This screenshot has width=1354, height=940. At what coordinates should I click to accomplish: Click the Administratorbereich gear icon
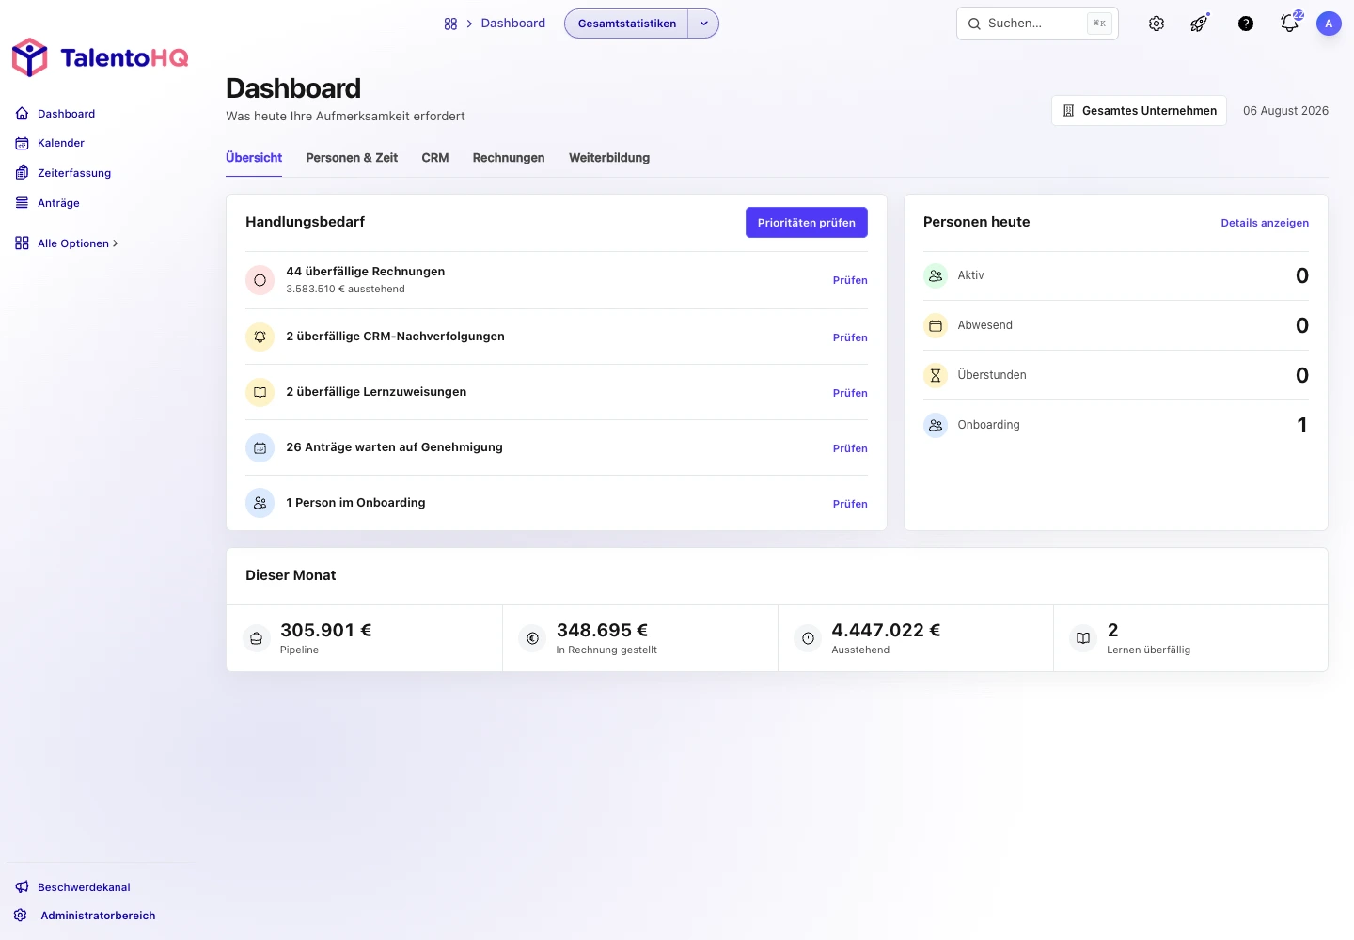point(21,916)
